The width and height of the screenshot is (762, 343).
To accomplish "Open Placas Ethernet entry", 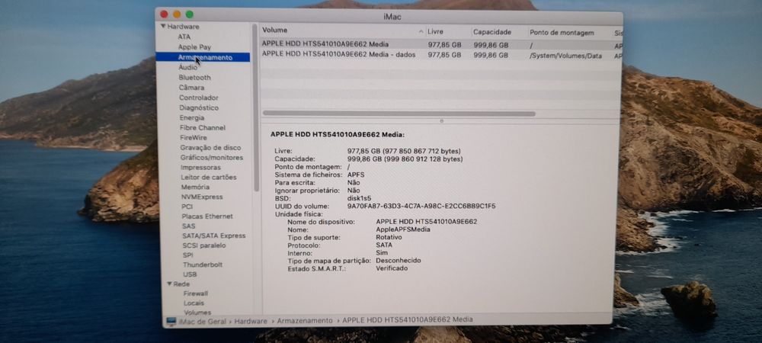I will click(x=207, y=216).
